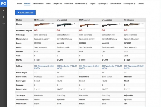Open caliber link for item MP9820
The height and width of the screenshot is (107, 161).
[x=134, y=67]
